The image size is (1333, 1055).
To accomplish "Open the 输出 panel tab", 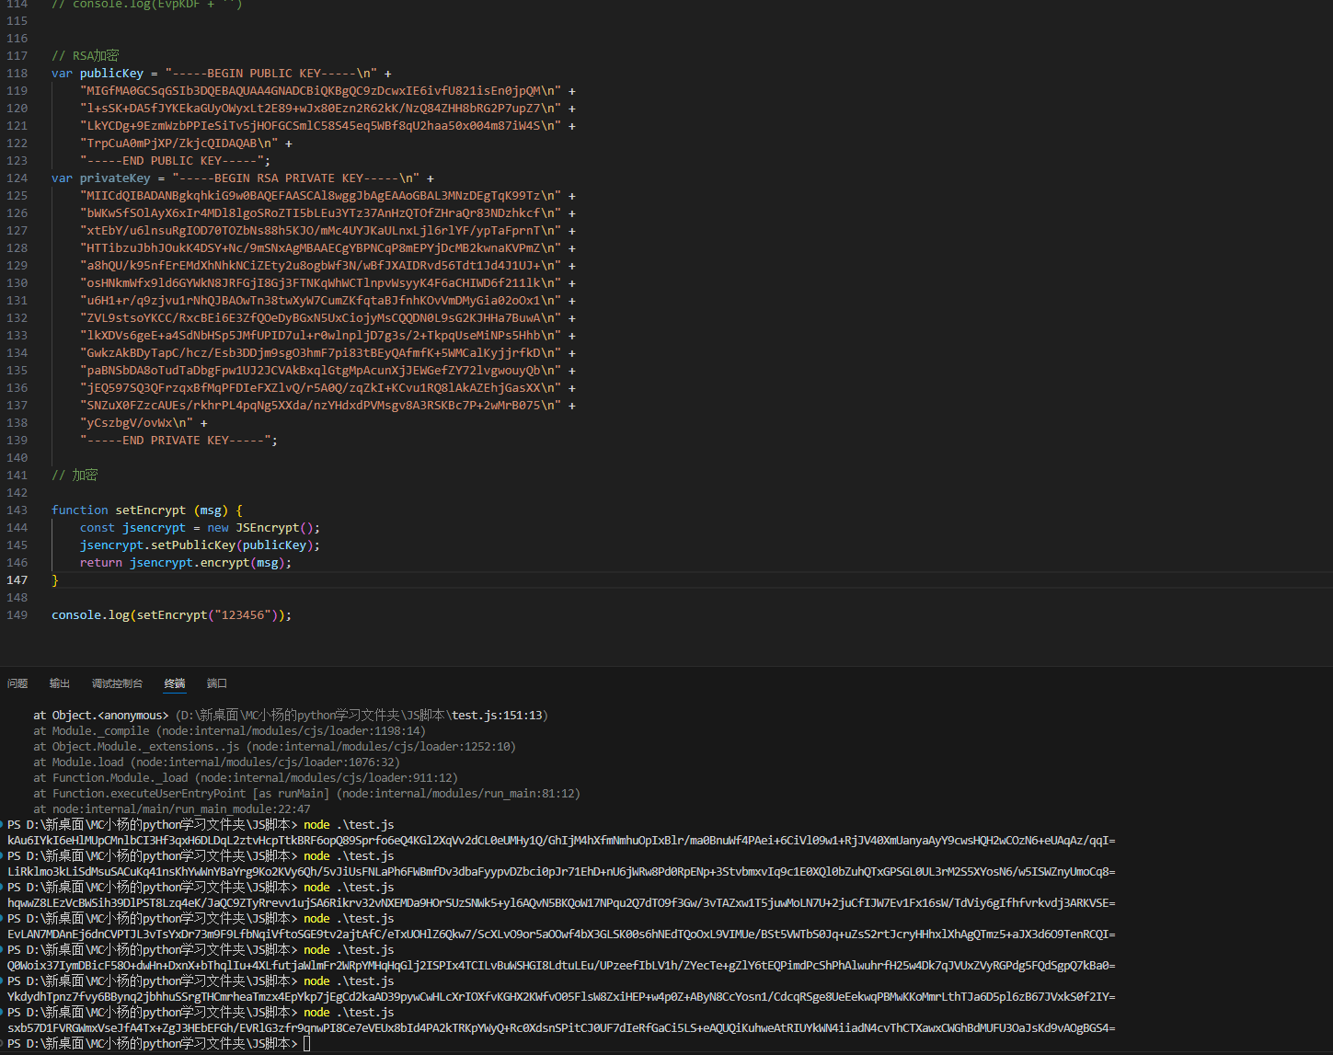I will [60, 683].
